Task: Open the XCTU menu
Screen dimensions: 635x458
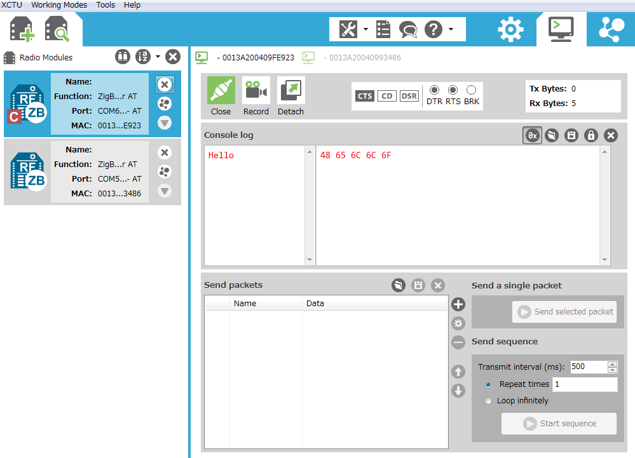Action: click(11, 5)
